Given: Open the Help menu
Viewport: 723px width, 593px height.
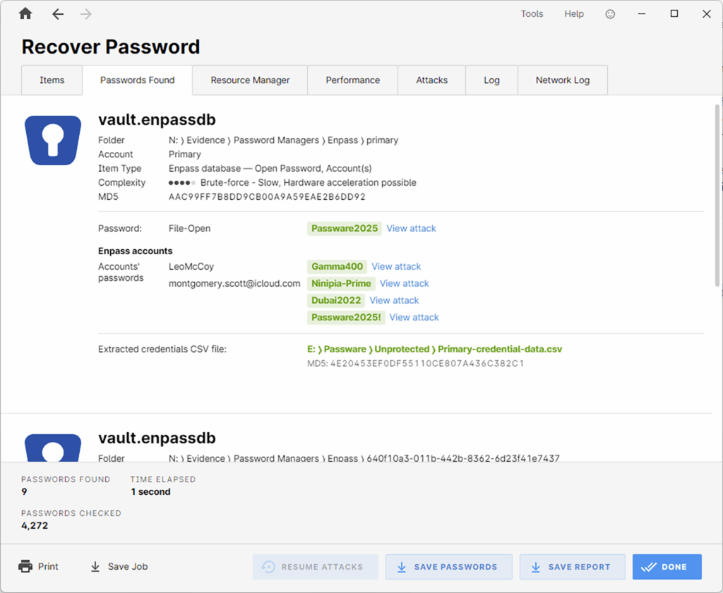Looking at the screenshot, I should [x=574, y=14].
